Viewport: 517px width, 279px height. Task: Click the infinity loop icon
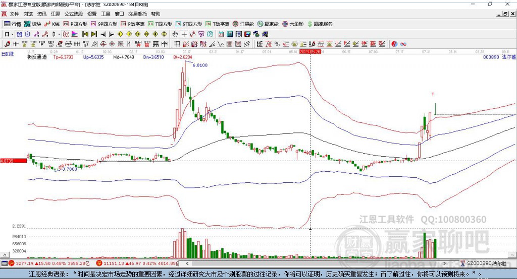[403, 44]
